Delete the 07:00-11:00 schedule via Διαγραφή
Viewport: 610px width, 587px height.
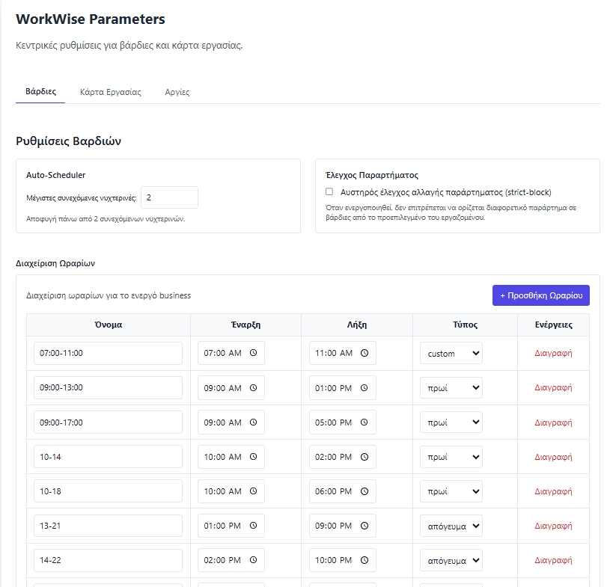point(553,353)
